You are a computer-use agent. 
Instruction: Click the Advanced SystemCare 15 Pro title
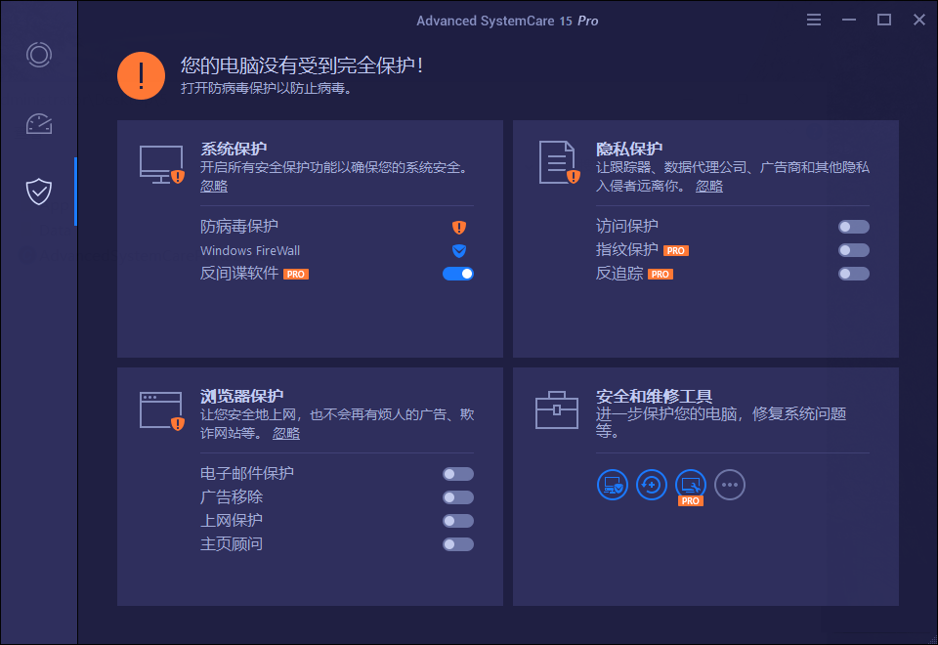coord(507,21)
